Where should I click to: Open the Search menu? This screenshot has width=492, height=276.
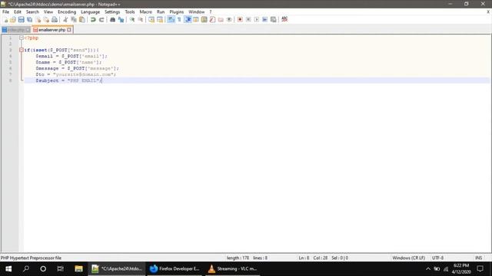32,12
